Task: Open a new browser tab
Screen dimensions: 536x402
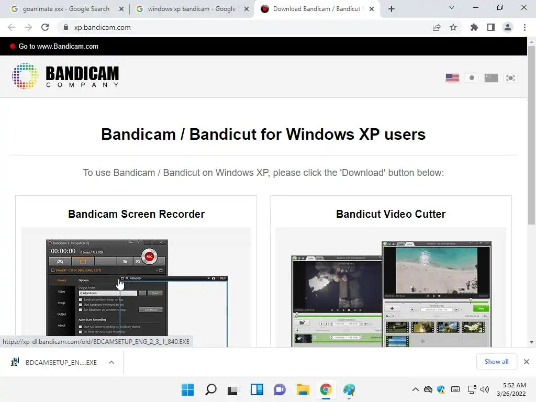Action: 392,9
